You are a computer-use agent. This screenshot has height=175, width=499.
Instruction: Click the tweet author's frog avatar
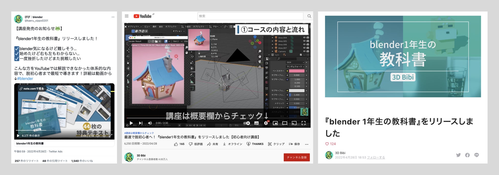click(x=18, y=19)
